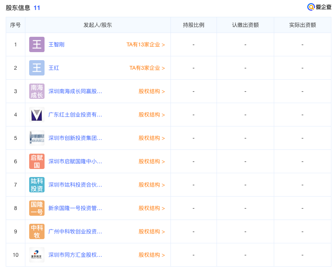Open the 国隆一号 logo icon
The image size is (336, 269).
36,208
